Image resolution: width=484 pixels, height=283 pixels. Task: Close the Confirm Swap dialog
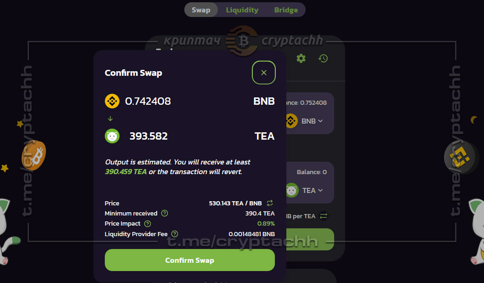click(264, 73)
